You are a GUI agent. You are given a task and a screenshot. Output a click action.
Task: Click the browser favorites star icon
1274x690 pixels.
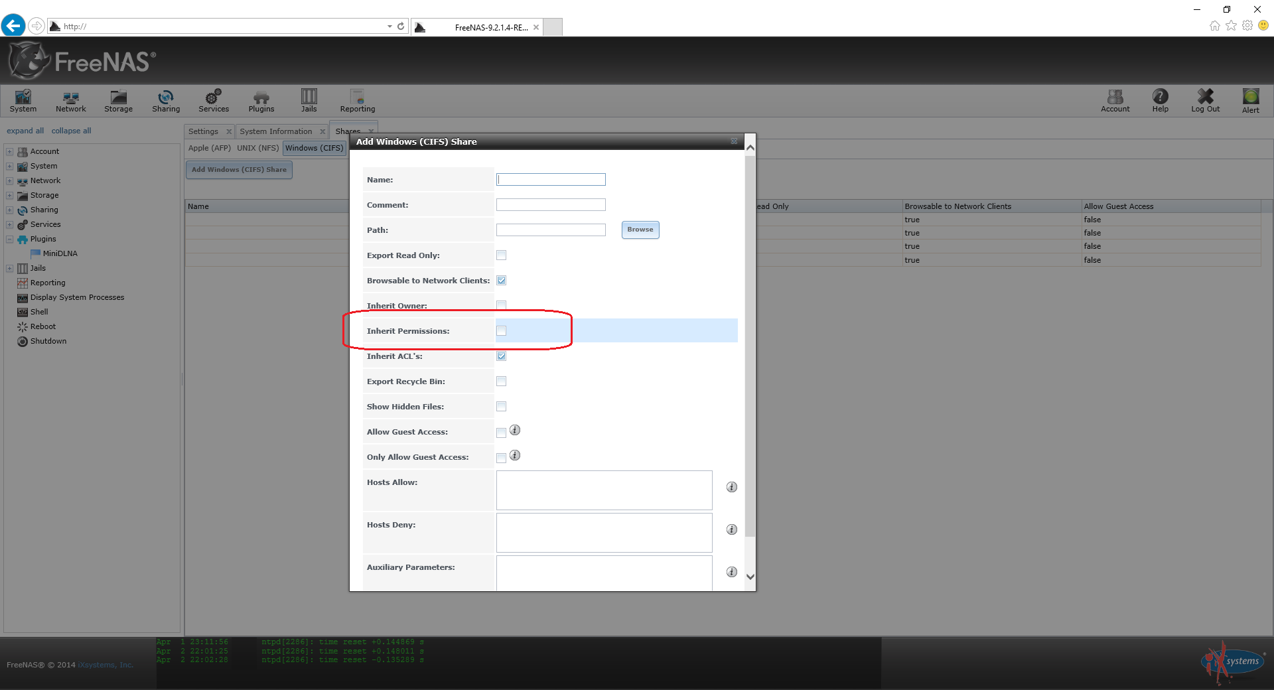point(1231,26)
